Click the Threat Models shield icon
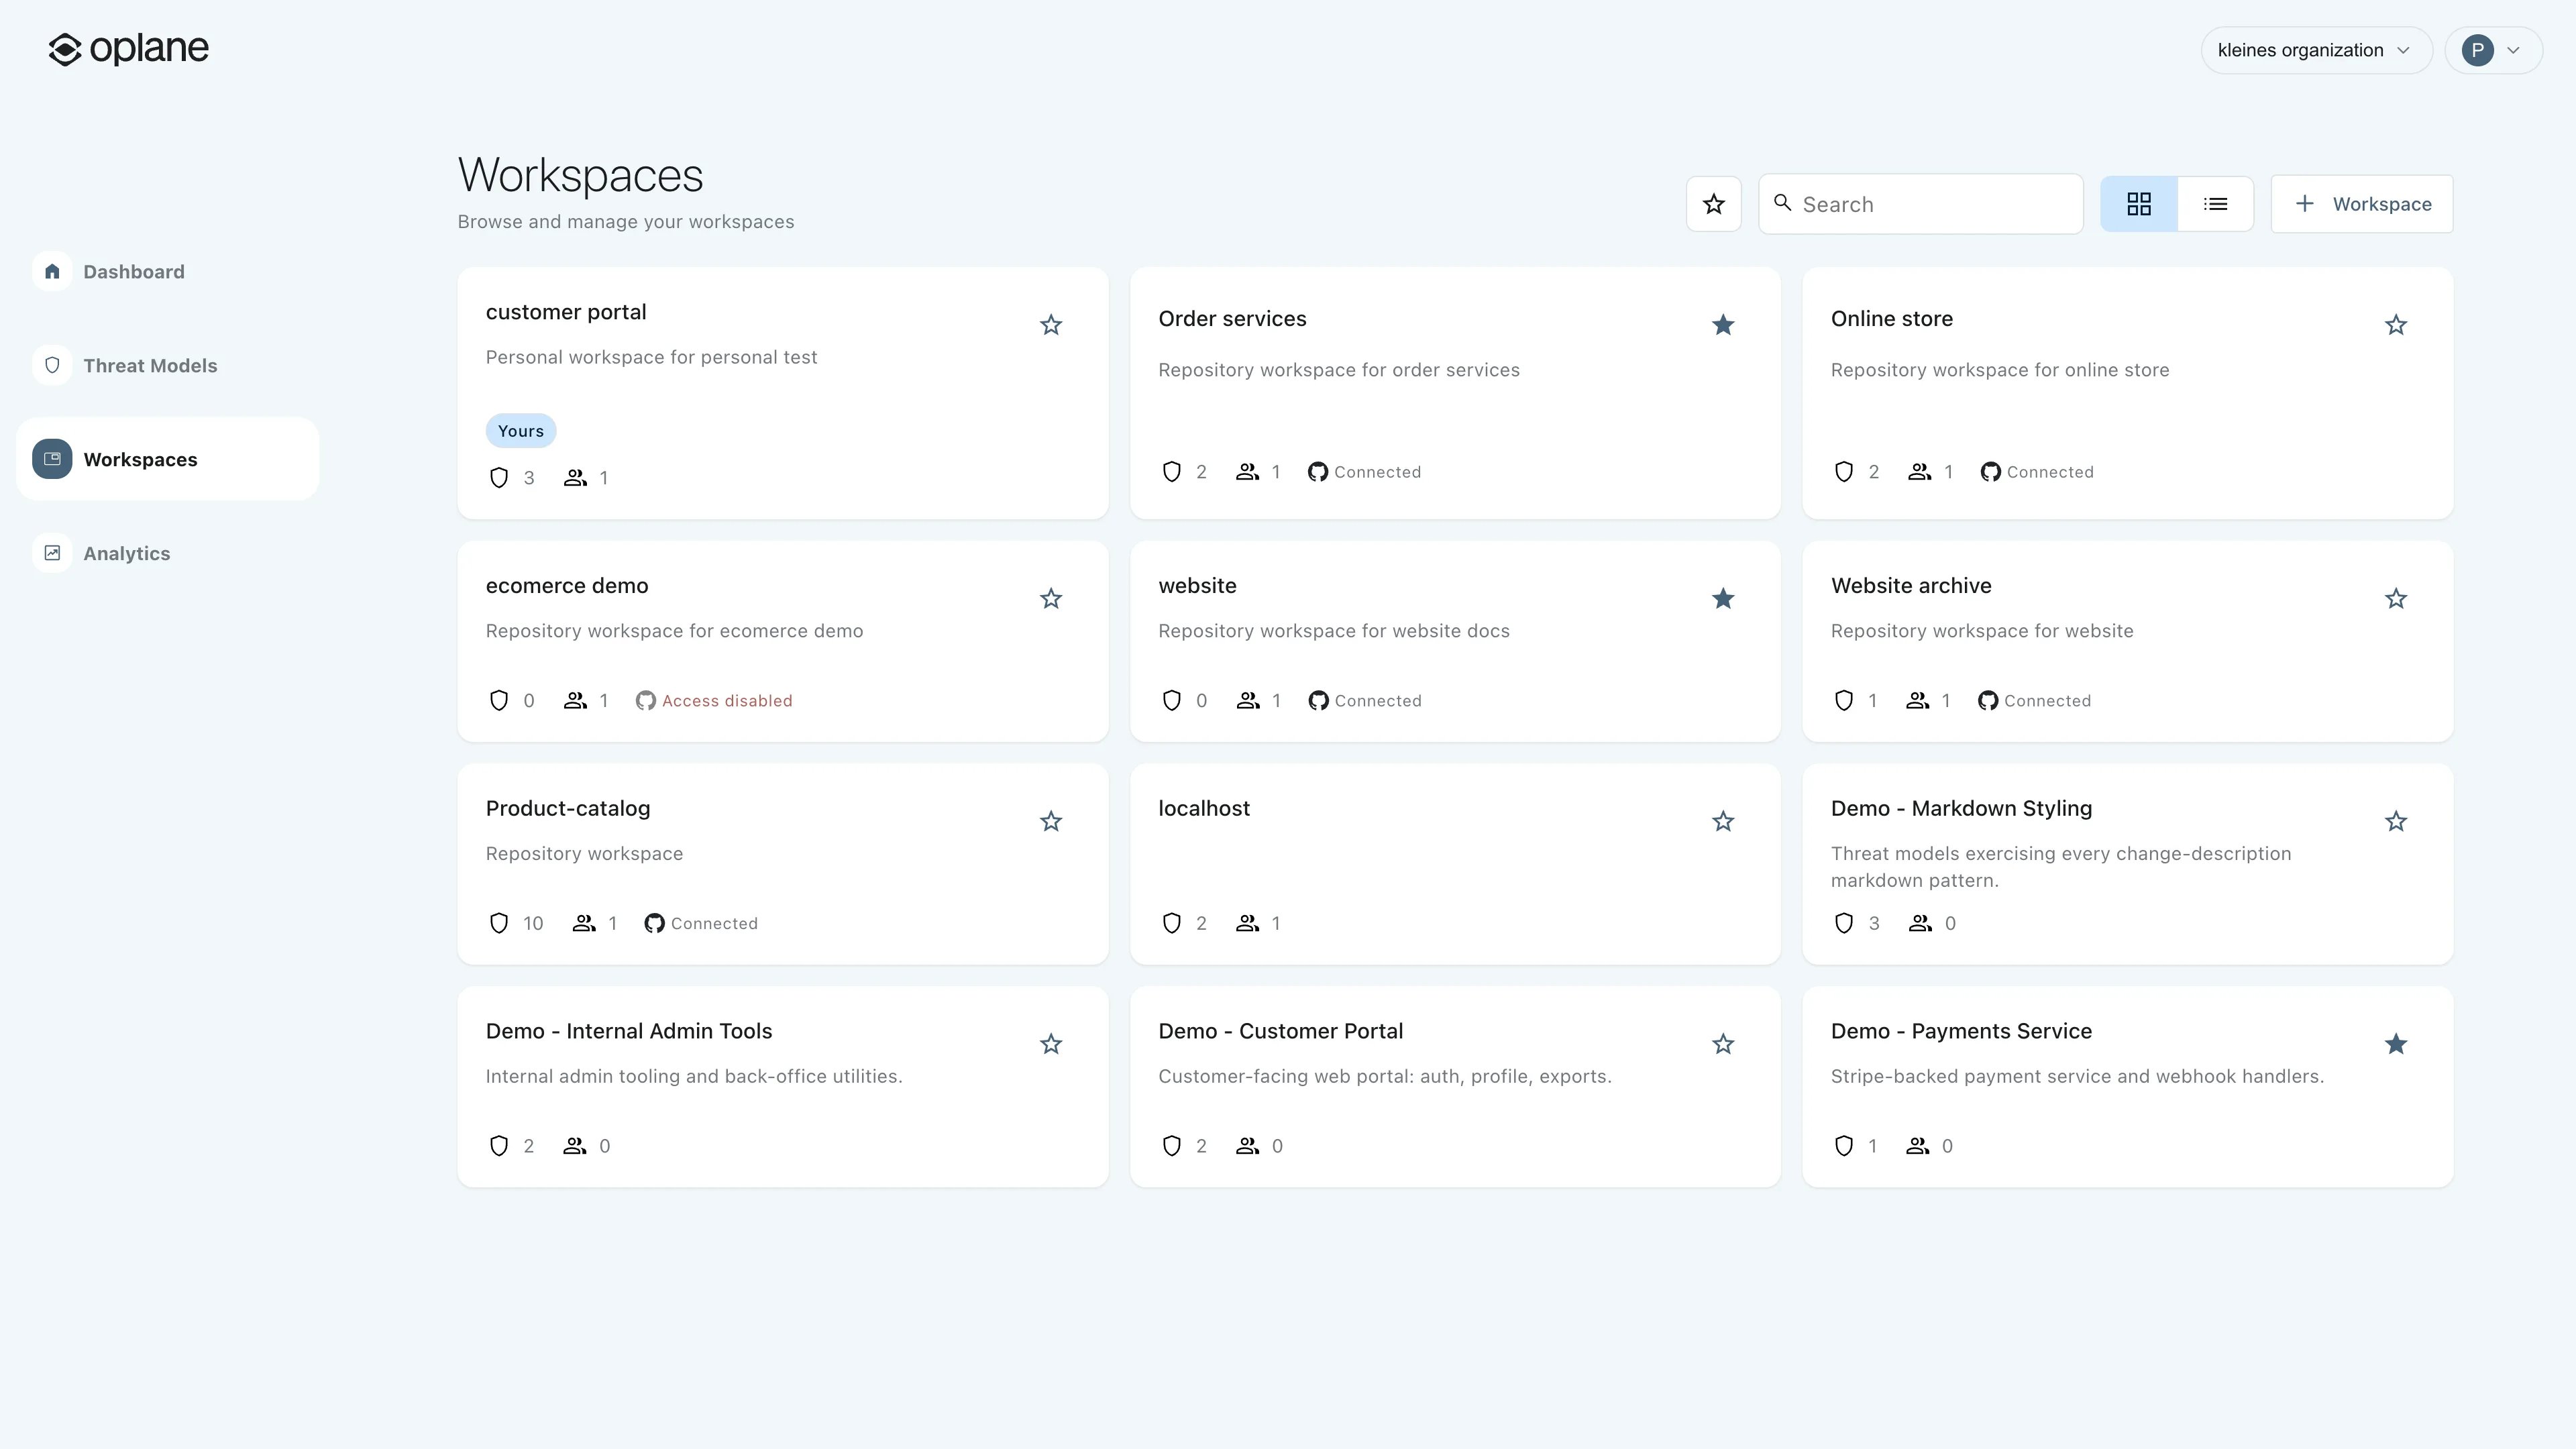This screenshot has width=2576, height=1449. pyautogui.click(x=52, y=366)
